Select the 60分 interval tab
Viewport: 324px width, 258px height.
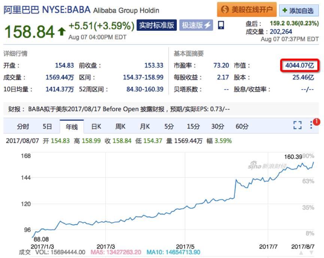pos(242,126)
